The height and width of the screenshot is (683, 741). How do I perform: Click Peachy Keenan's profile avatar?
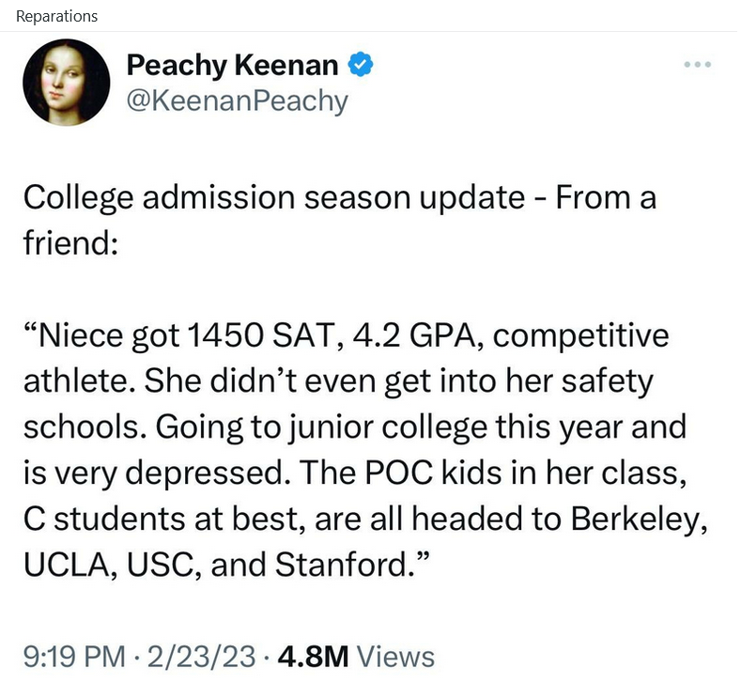point(66,83)
